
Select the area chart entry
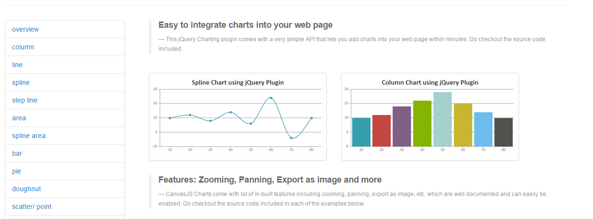click(x=19, y=118)
